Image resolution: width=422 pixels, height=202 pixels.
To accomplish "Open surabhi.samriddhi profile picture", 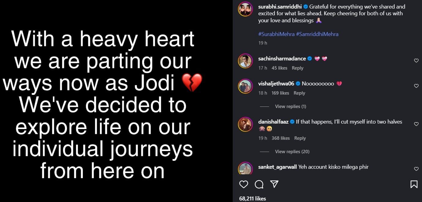I will pos(245,9).
